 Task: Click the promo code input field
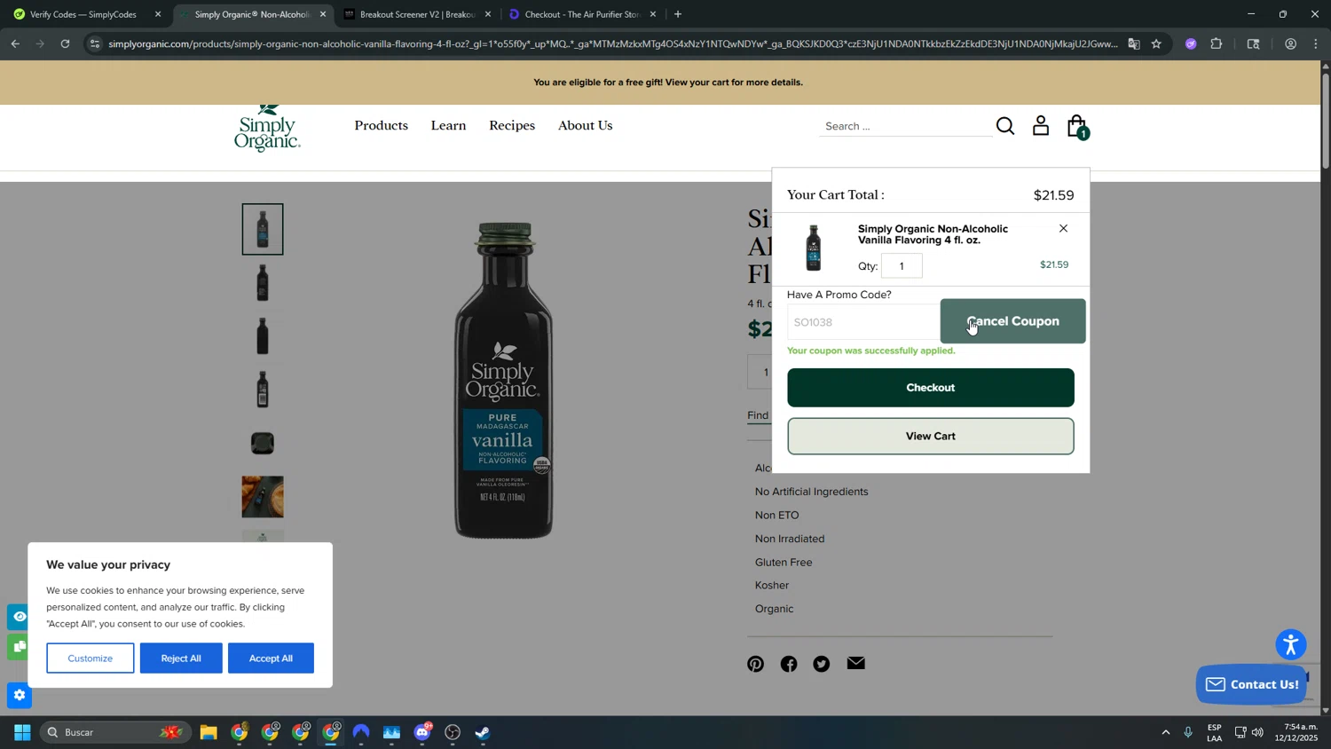(862, 322)
